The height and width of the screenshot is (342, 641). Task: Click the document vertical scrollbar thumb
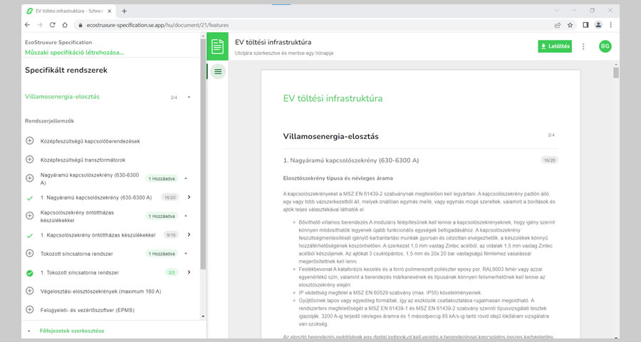point(616,73)
